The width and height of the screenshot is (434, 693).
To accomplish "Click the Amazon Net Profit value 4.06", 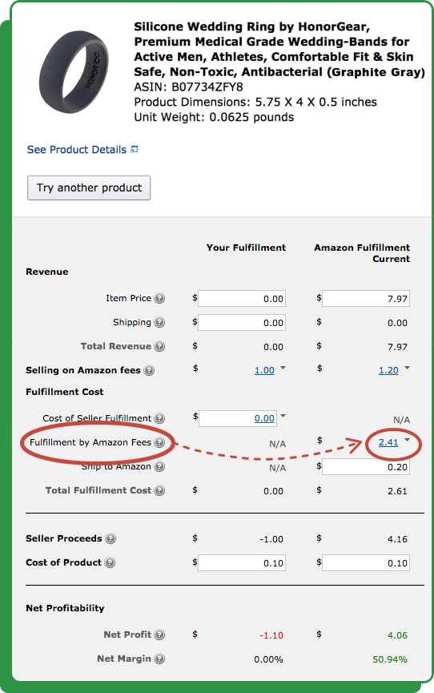I will [397, 635].
